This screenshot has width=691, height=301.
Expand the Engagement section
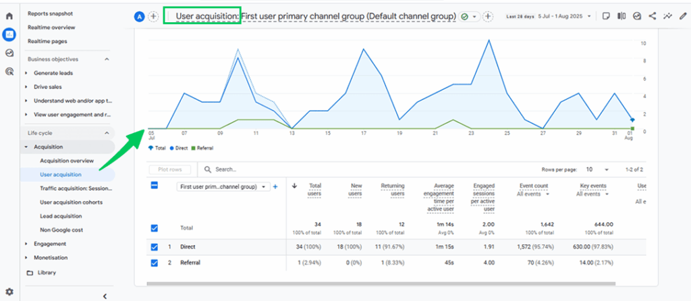tap(26, 244)
